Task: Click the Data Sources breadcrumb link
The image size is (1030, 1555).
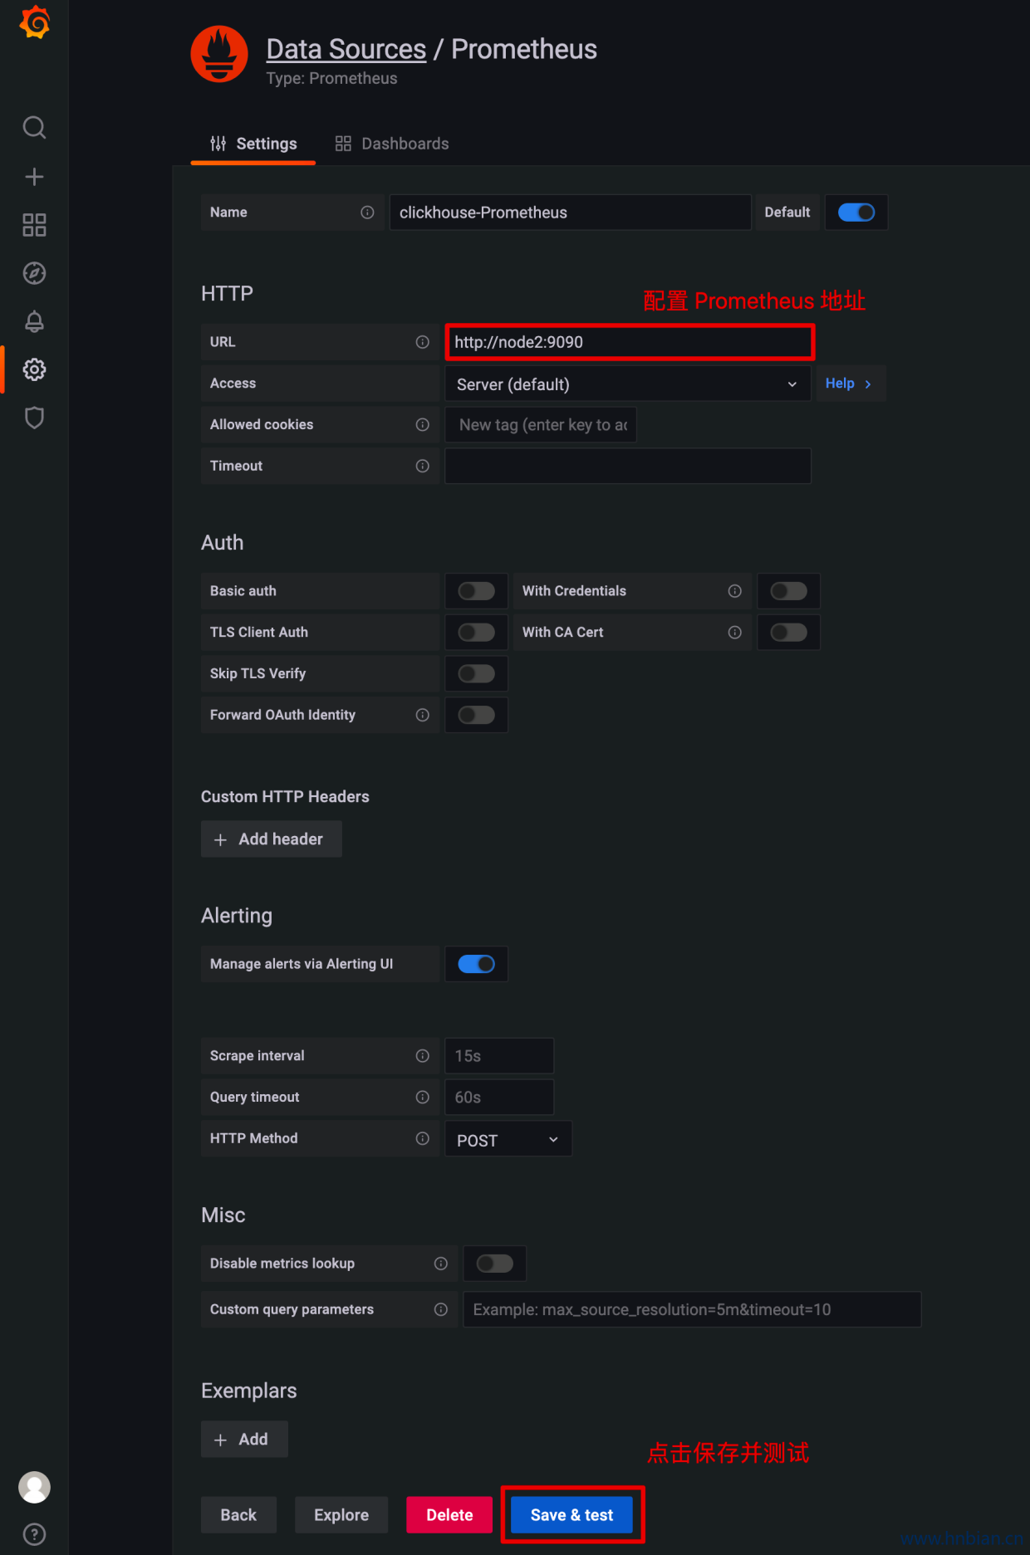Action: (346, 49)
